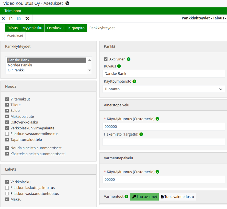Enable E-laskun vastaanottoilmoitus checkbox
The image size is (227, 209).
click(x=7, y=134)
